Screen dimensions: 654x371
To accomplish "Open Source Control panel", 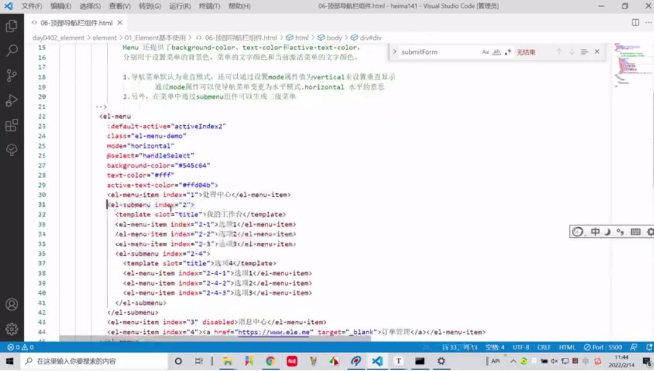I will pos(12,76).
